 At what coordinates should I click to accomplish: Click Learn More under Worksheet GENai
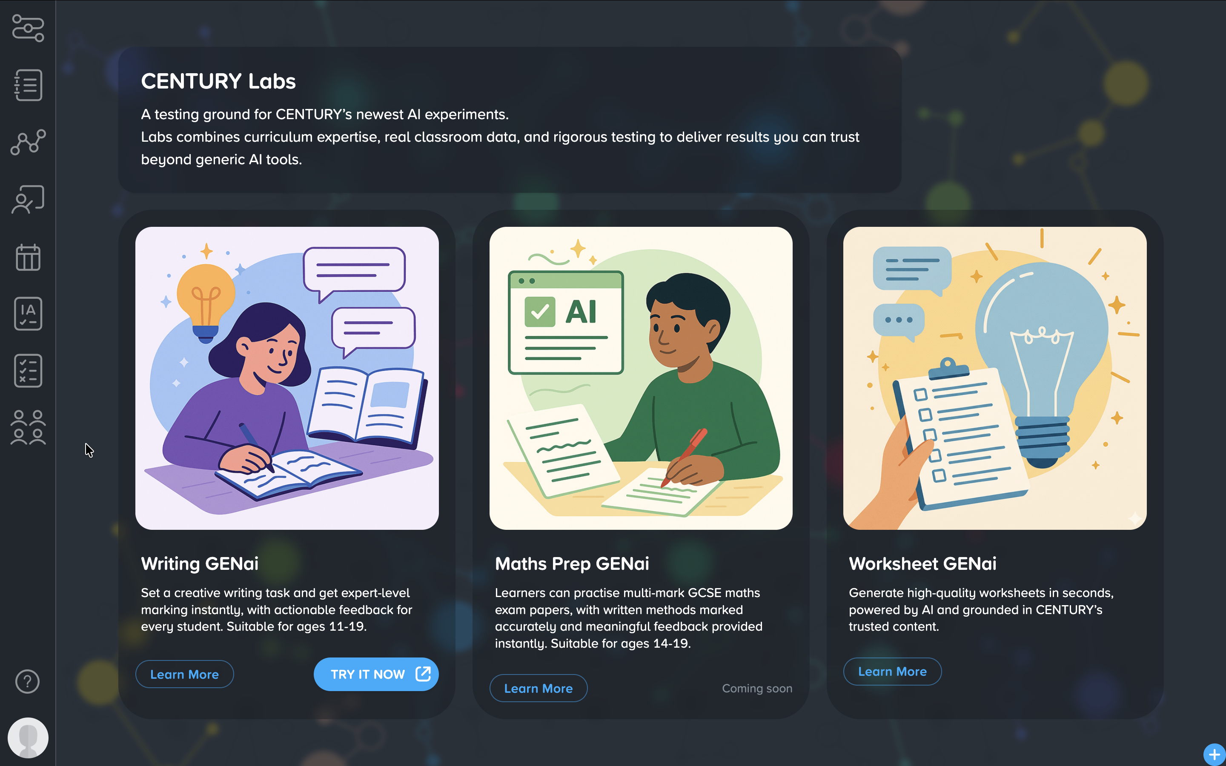(892, 671)
